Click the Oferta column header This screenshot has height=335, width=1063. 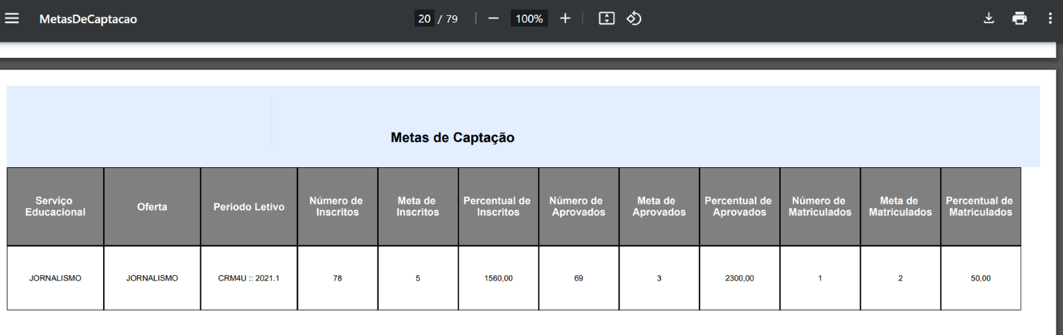click(152, 206)
